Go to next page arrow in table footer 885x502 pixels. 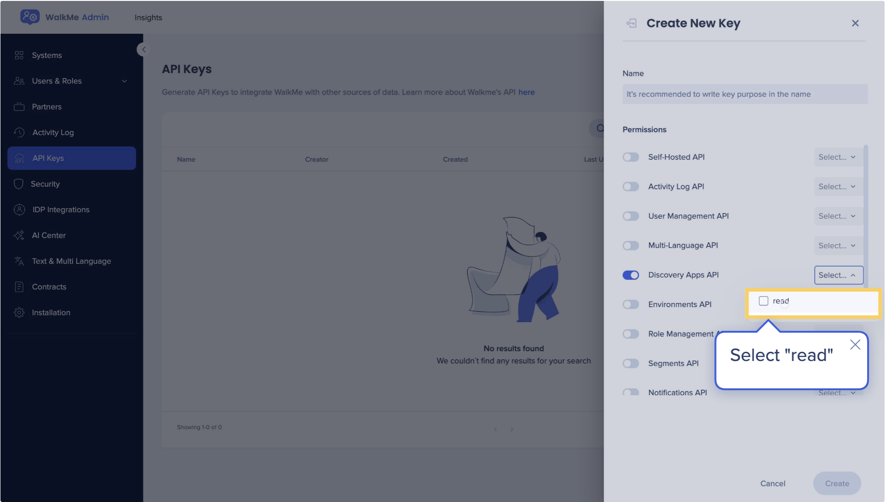point(512,429)
